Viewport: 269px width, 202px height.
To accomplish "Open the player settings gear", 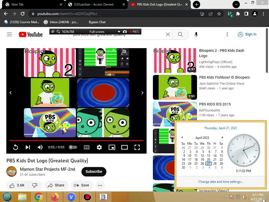I will (x=99, y=147).
